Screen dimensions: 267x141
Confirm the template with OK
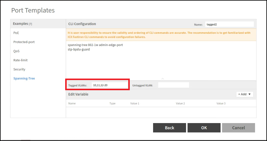pyautogui.click(x=204, y=128)
